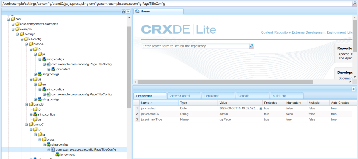Screen dimensions: 358x159
Task: Click the conf folder icon
Action: pos(13,19)
